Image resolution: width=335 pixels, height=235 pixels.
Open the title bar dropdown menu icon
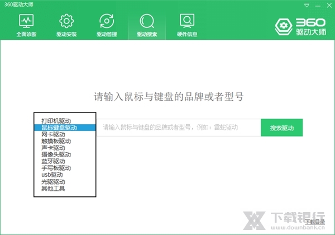pyautogui.click(x=307, y=5)
